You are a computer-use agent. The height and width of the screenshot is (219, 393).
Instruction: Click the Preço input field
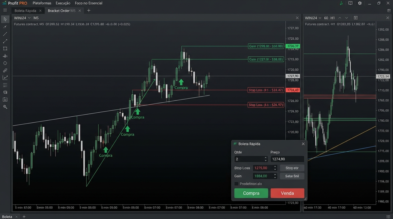287,159
